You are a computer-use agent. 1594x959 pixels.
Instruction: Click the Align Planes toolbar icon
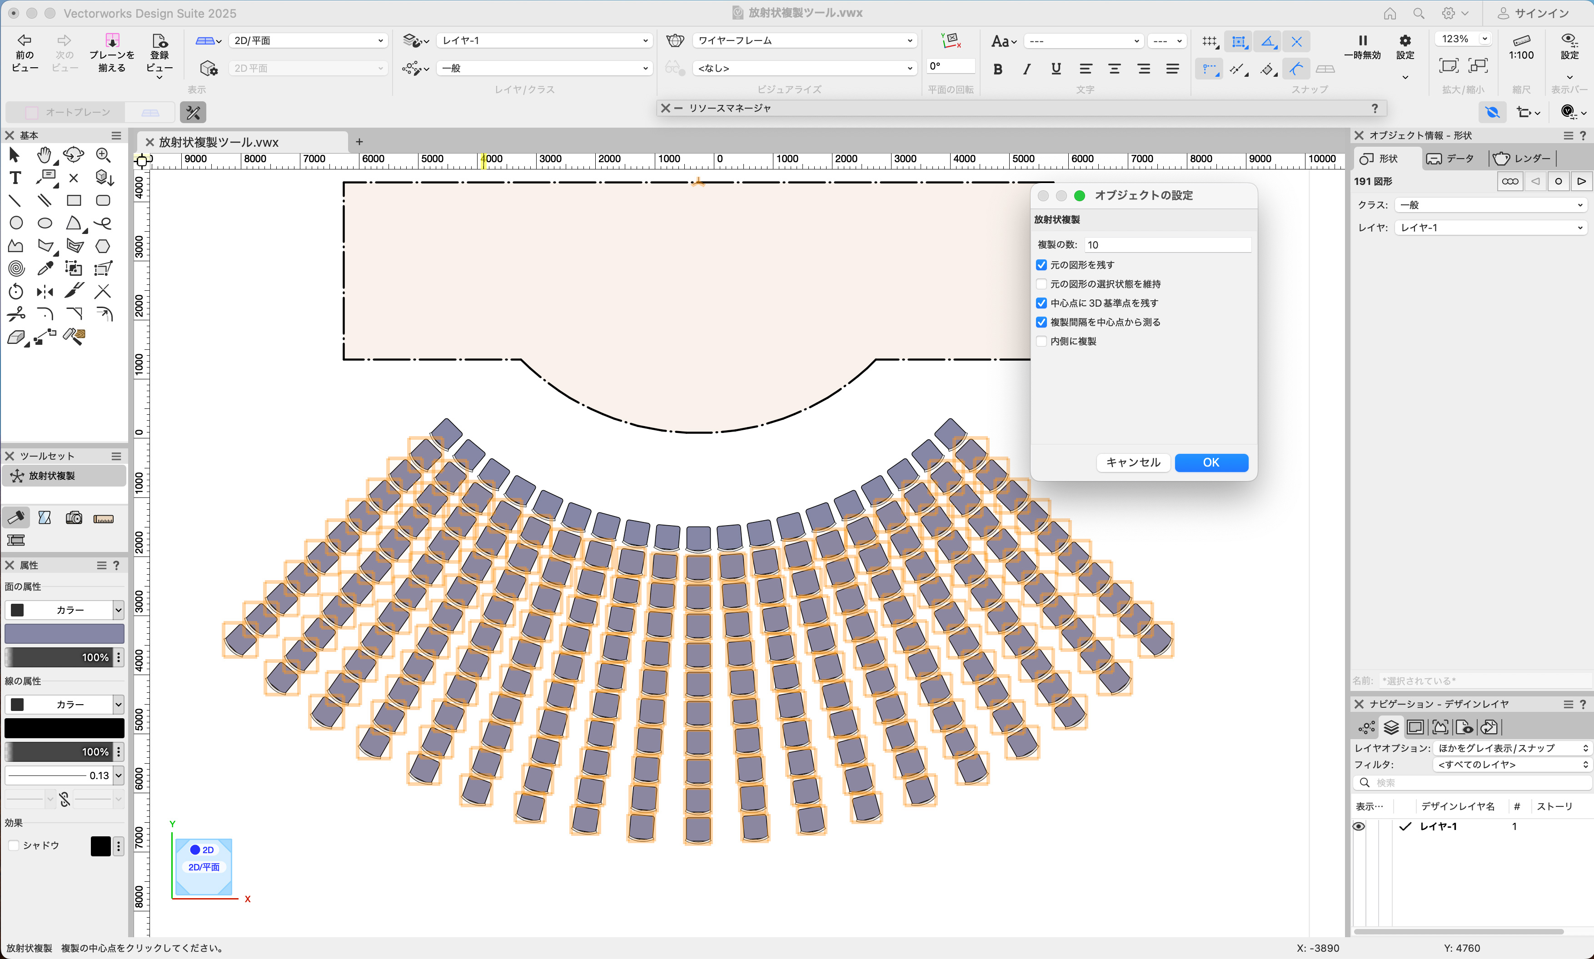[x=112, y=41]
